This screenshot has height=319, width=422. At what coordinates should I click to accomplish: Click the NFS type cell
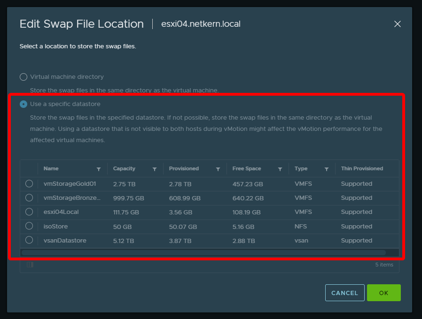point(301,226)
